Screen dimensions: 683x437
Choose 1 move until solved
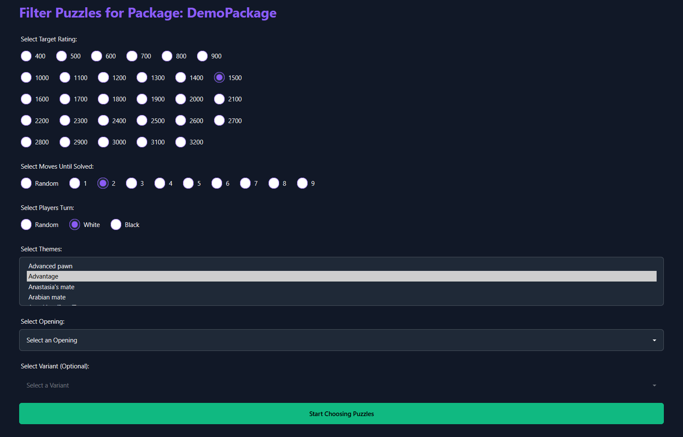[75, 183]
